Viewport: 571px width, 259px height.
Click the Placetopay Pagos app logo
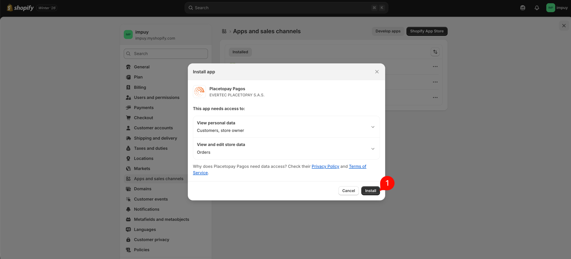pyautogui.click(x=199, y=92)
